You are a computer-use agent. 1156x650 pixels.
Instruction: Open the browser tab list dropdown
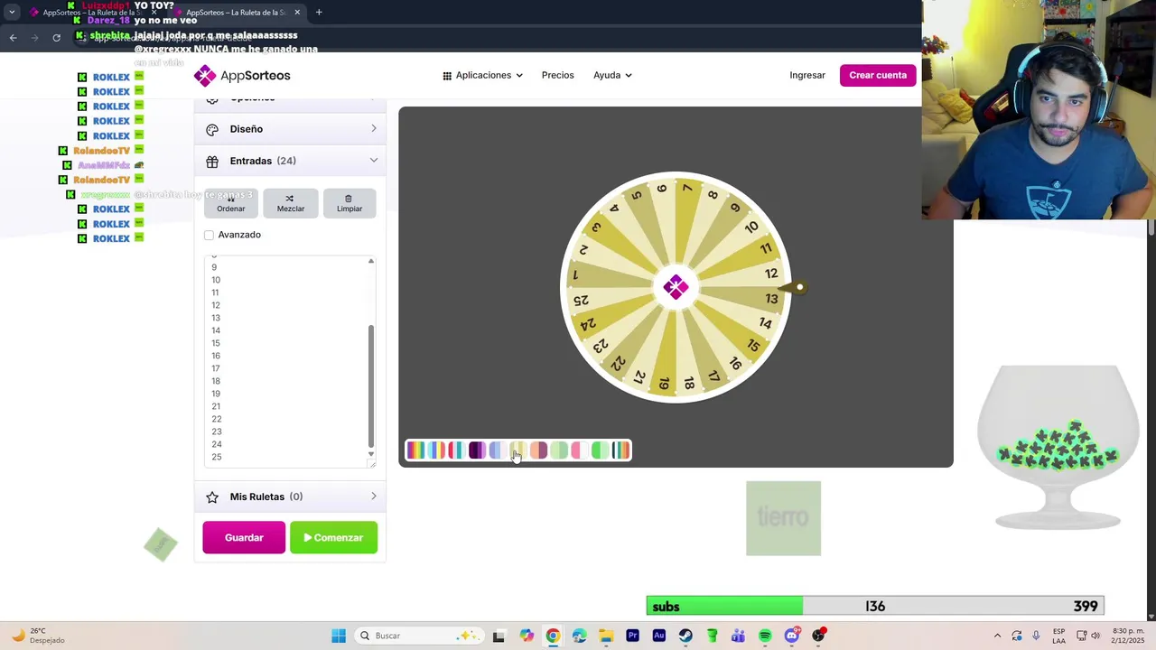click(12, 13)
